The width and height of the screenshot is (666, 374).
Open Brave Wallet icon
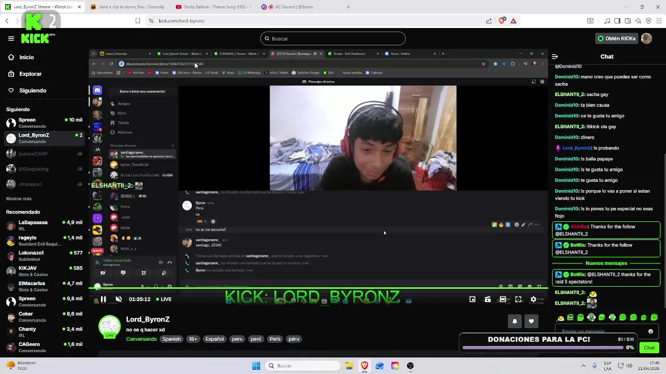point(628,21)
